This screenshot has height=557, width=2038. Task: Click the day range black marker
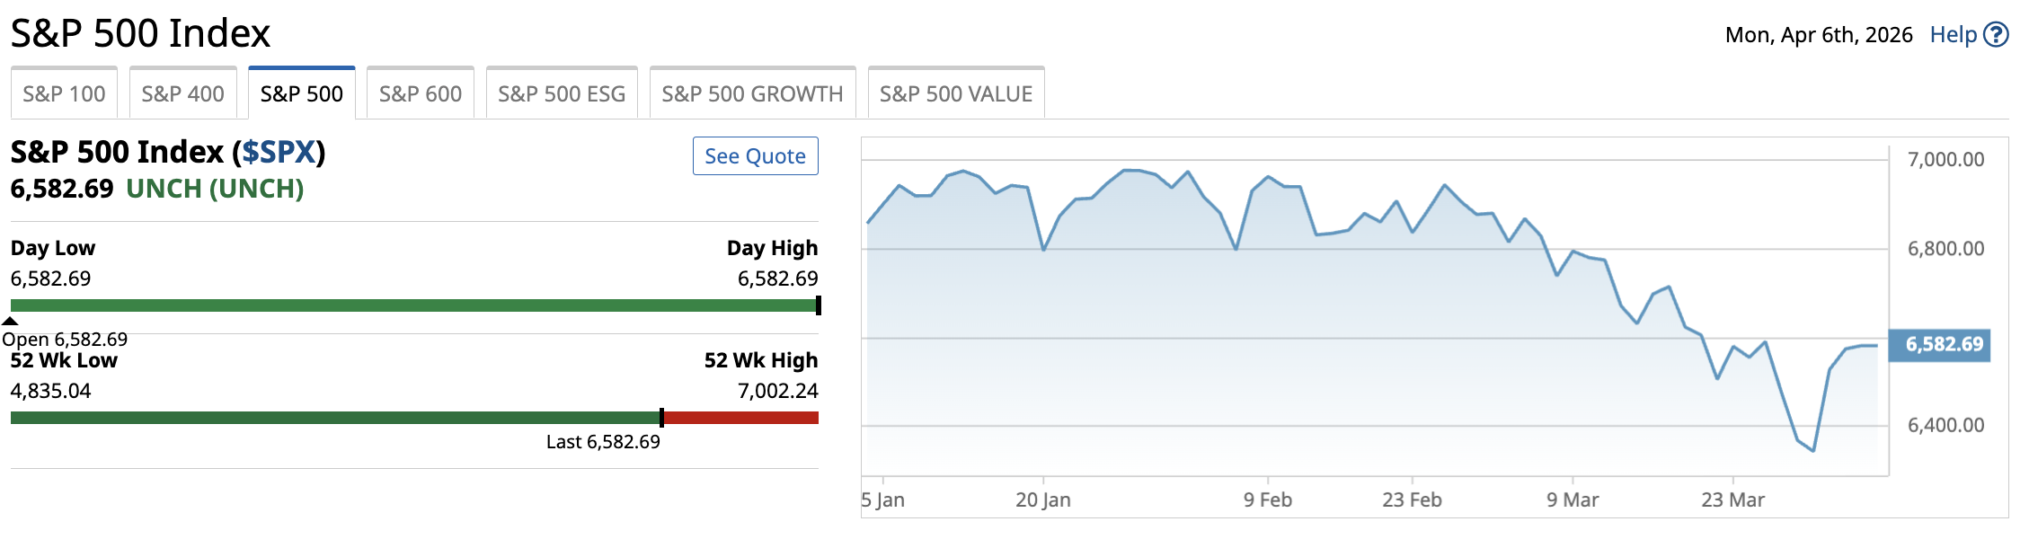(818, 305)
